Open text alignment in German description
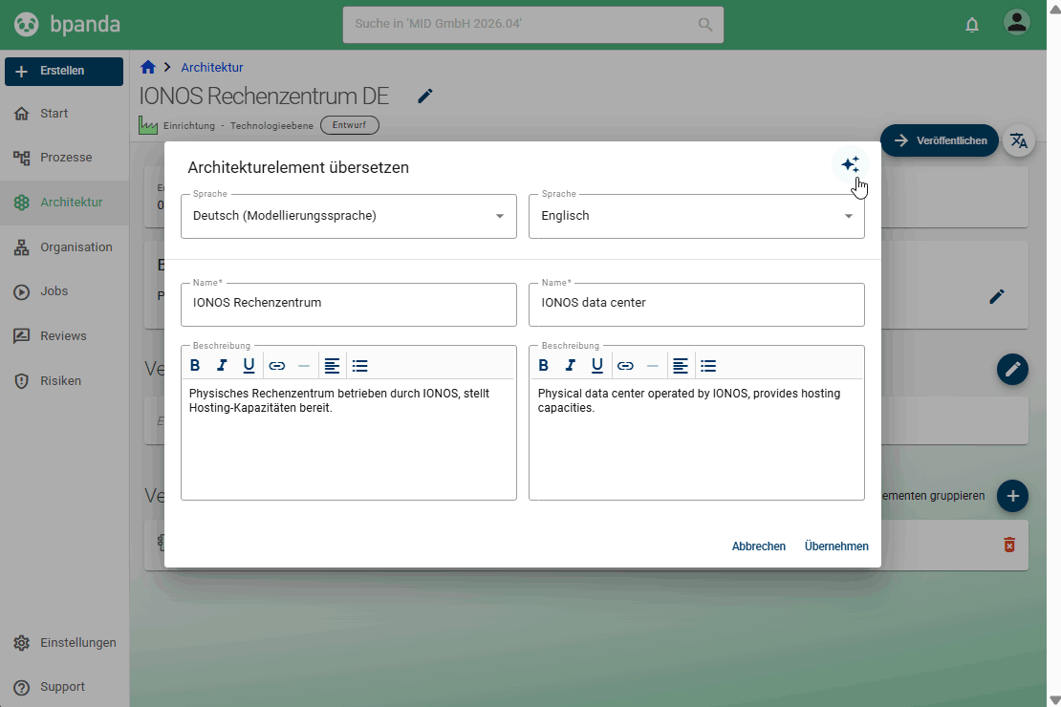Screen dimensions: 1061x707 coord(332,366)
